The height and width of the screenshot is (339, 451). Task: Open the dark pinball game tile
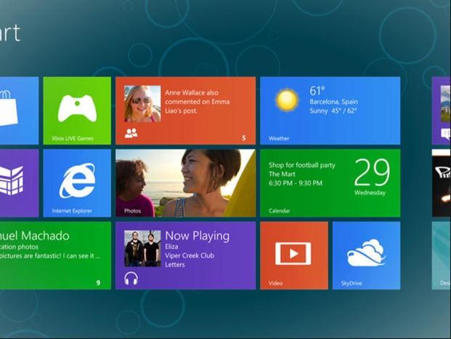442,183
